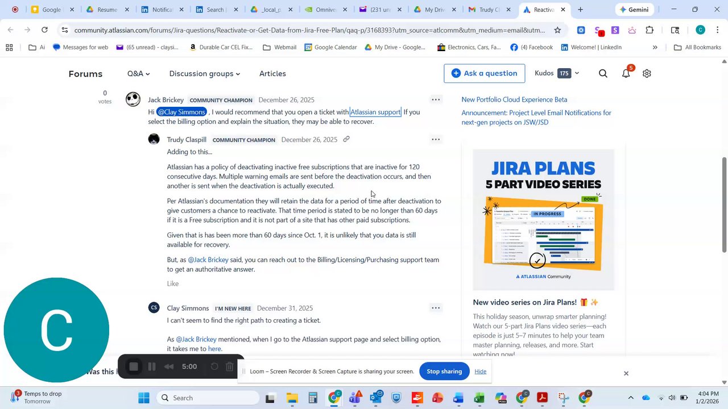The image size is (728, 409).
Task: Open the Durable Car CEL Fix bookmark
Action: point(221,47)
